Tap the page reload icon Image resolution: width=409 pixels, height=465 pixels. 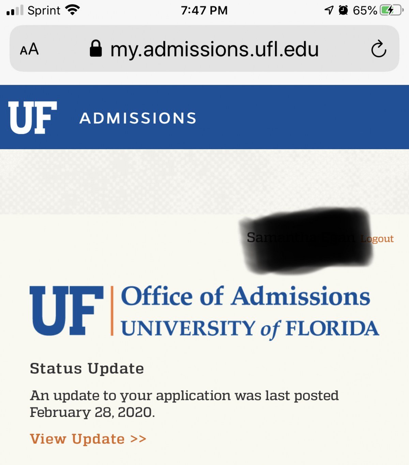coord(379,49)
